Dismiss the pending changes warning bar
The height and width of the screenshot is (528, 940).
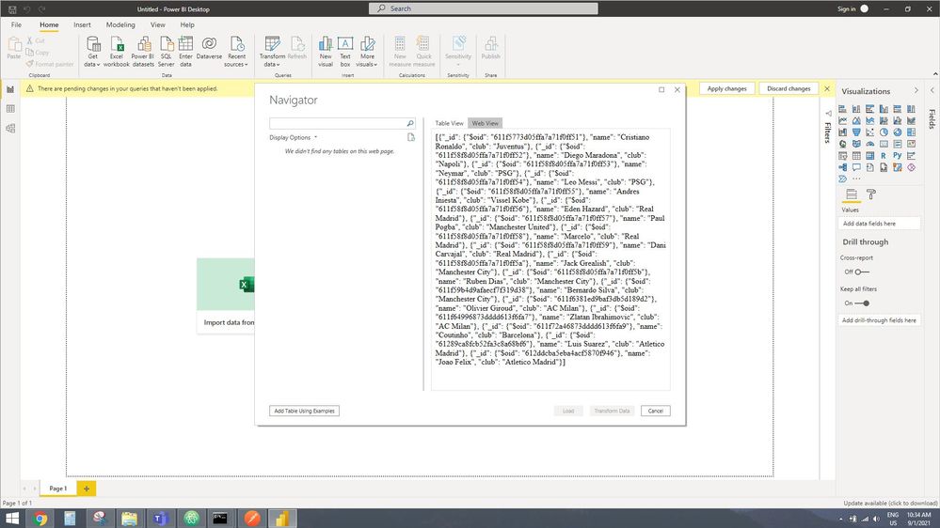[x=827, y=88]
